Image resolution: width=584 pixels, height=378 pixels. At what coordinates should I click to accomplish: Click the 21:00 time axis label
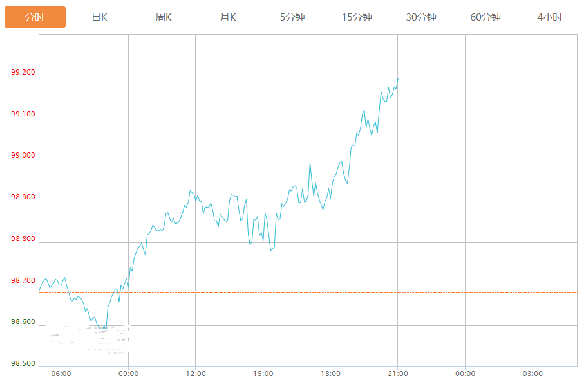click(x=398, y=373)
